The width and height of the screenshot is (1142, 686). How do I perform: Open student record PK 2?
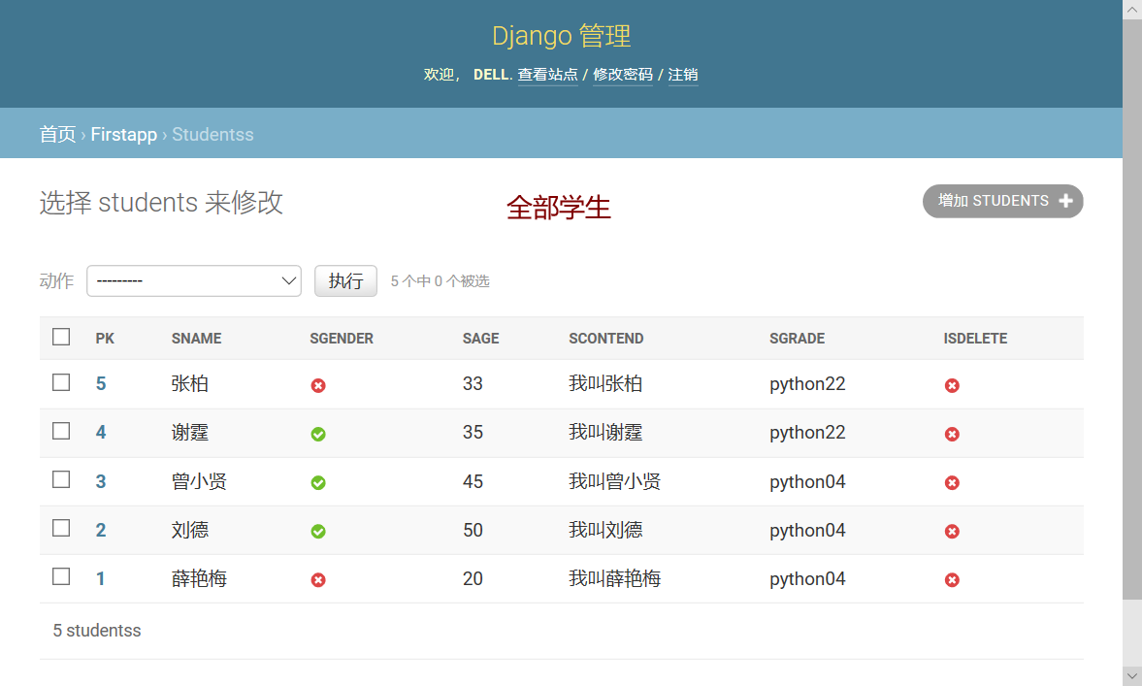click(x=101, y=530)
